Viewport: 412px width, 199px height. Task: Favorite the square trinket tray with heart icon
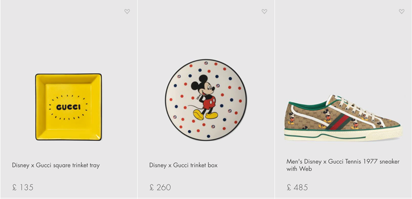[127, 11]
